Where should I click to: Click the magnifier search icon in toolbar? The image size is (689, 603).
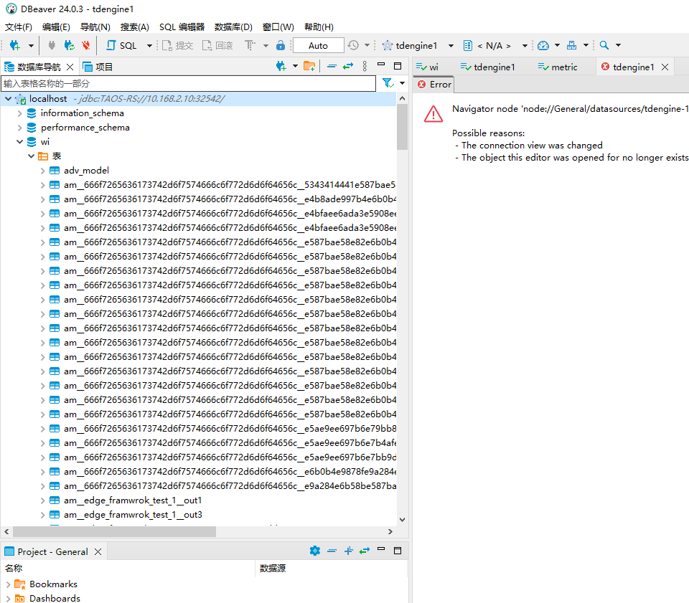click(604, 45)
